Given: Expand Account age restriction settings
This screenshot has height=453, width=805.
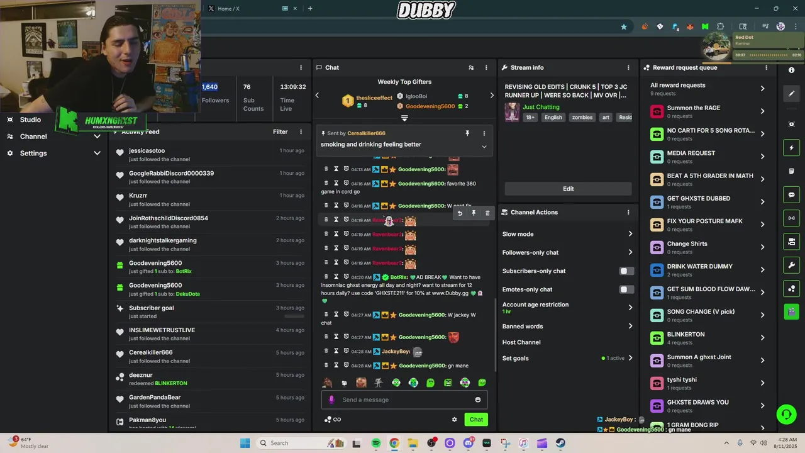Looking at the screenshot, I should coord(568,307).
